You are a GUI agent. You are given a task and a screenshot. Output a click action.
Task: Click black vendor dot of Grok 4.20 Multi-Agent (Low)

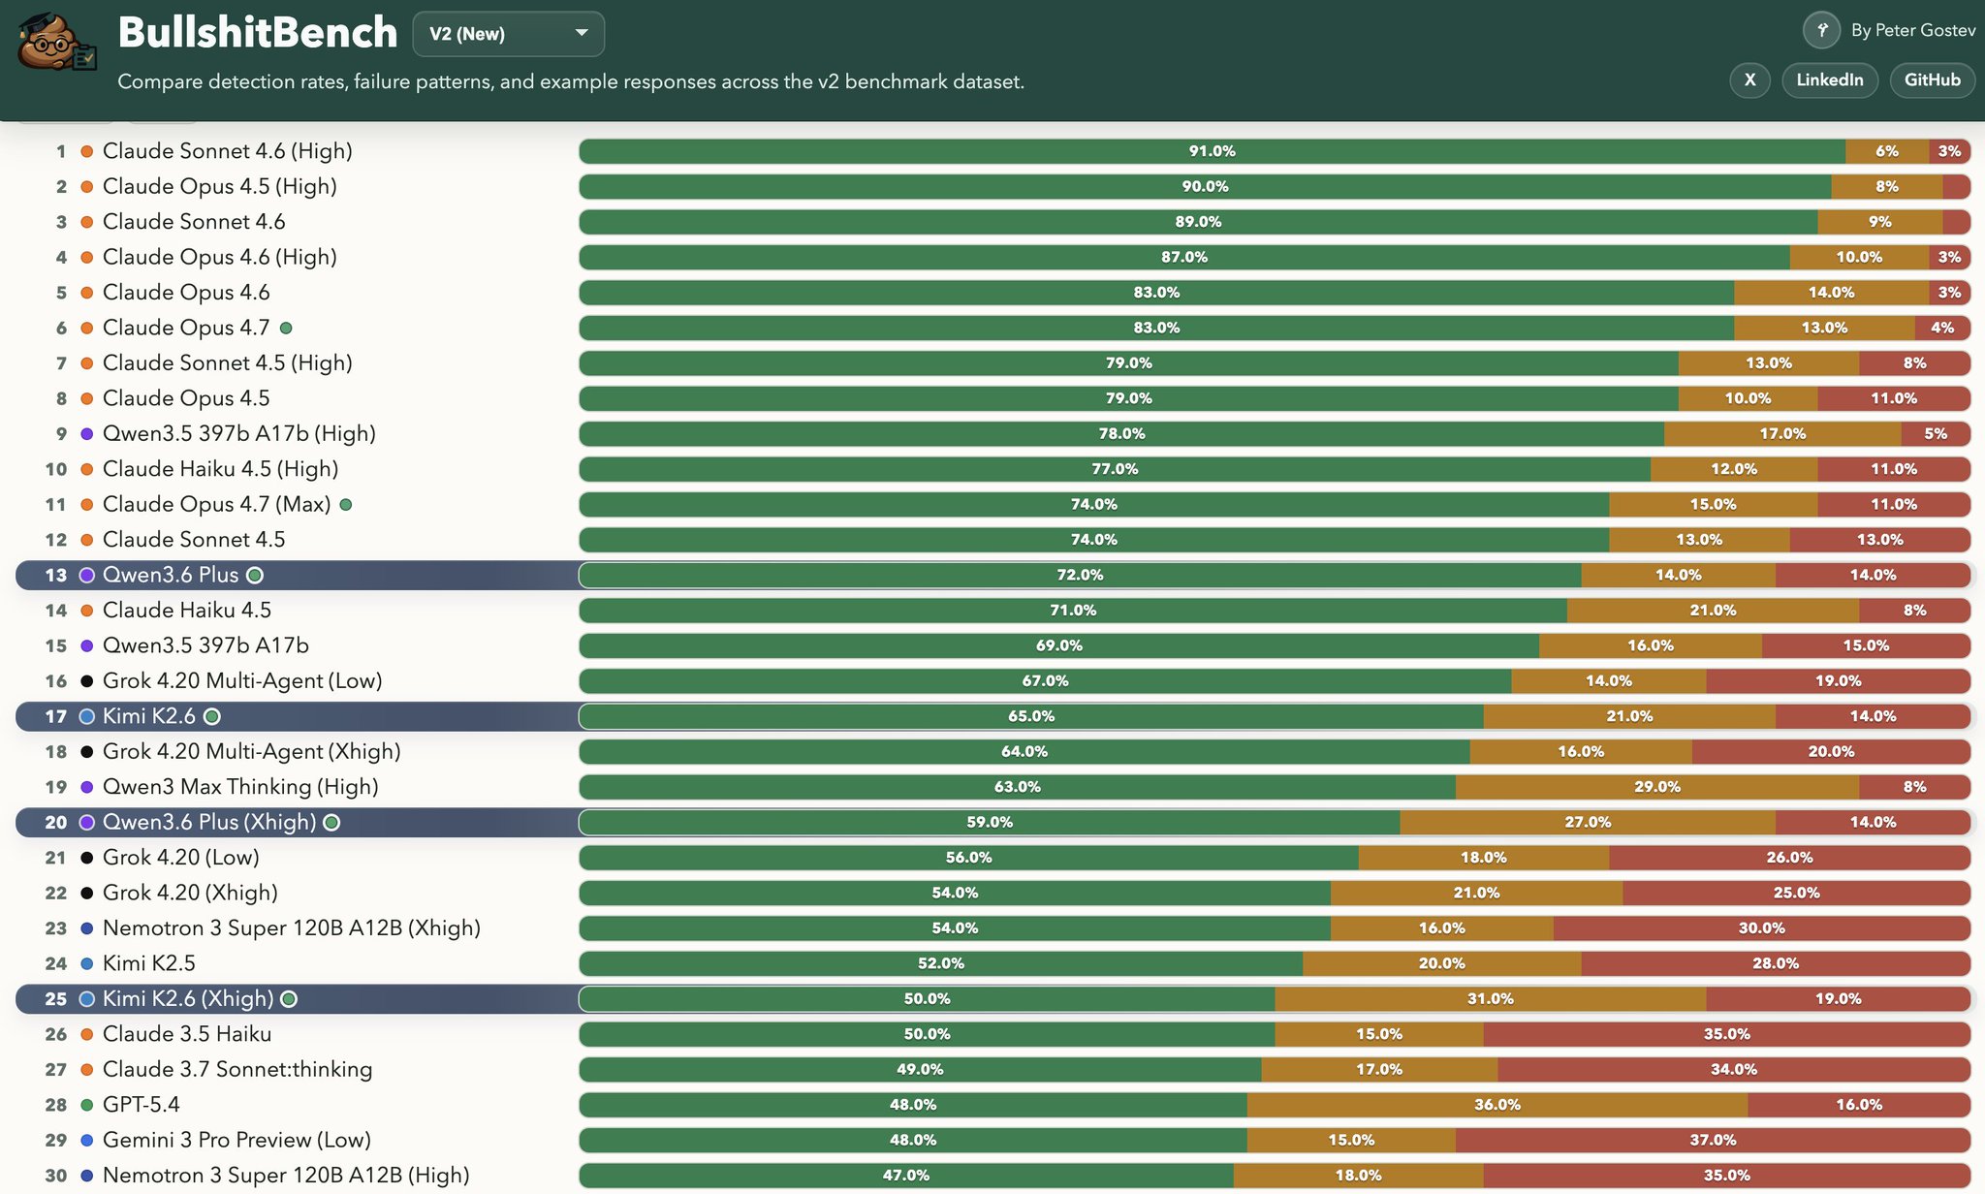[86, 680]
